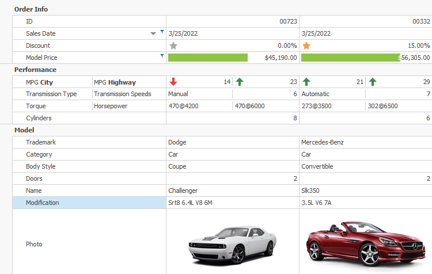Image resolution: width=432 pixels, height=274 pixels.
Task: Click the Srt8 6.4L V8 6M cell
Action: [x=232, y=203]
